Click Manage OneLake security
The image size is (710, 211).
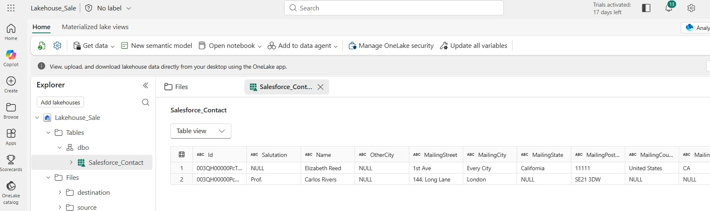[x=391, y=46]
